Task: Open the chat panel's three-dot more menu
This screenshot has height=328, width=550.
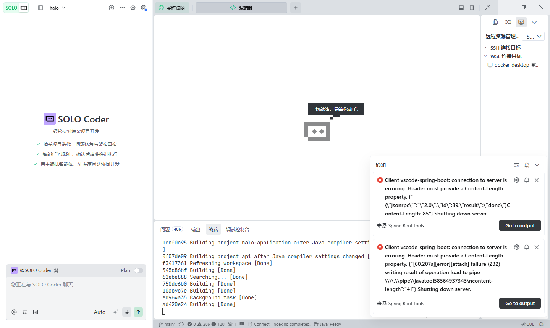Action: [122, 8]
